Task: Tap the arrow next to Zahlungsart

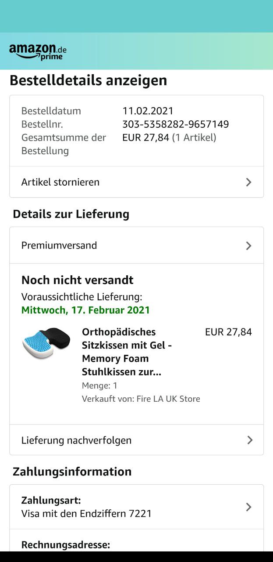Action: coord(248,507)
